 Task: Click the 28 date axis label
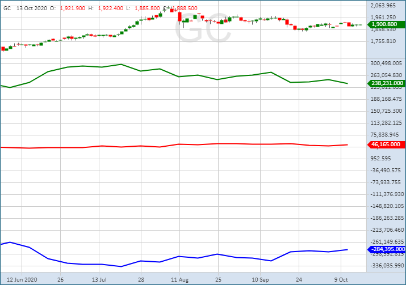click(141, 279)
